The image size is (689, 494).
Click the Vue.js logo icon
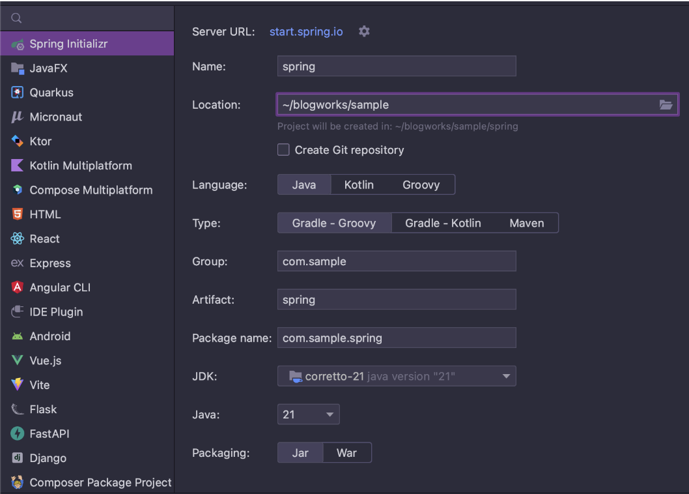point(17,360)
